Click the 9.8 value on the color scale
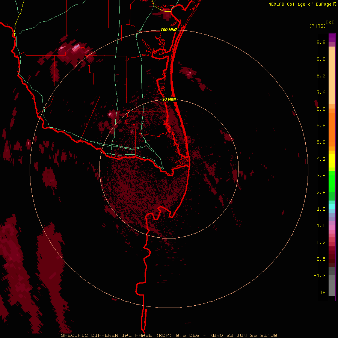 click(x=321, y=42)
